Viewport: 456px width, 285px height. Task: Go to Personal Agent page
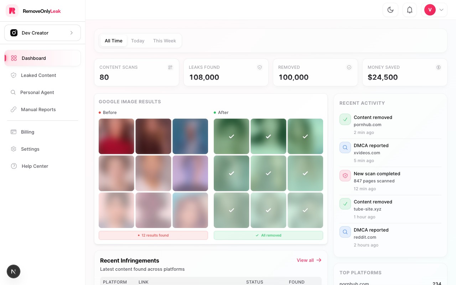pos(37,92)
